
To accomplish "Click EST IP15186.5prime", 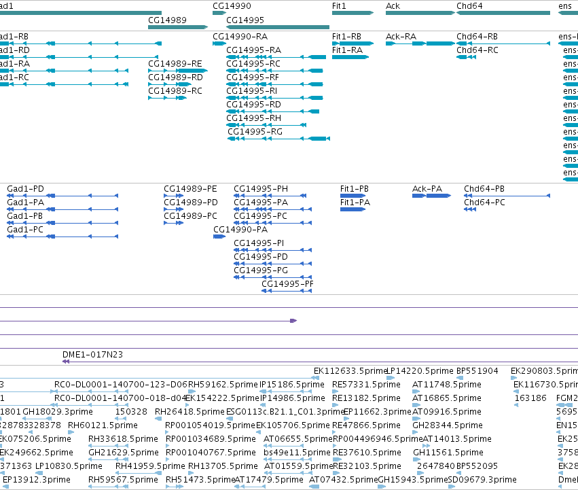I will pos(292,385).
